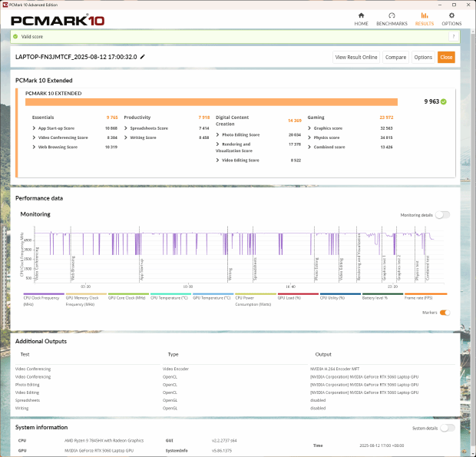Click the pencil icon to rename result

143,57
